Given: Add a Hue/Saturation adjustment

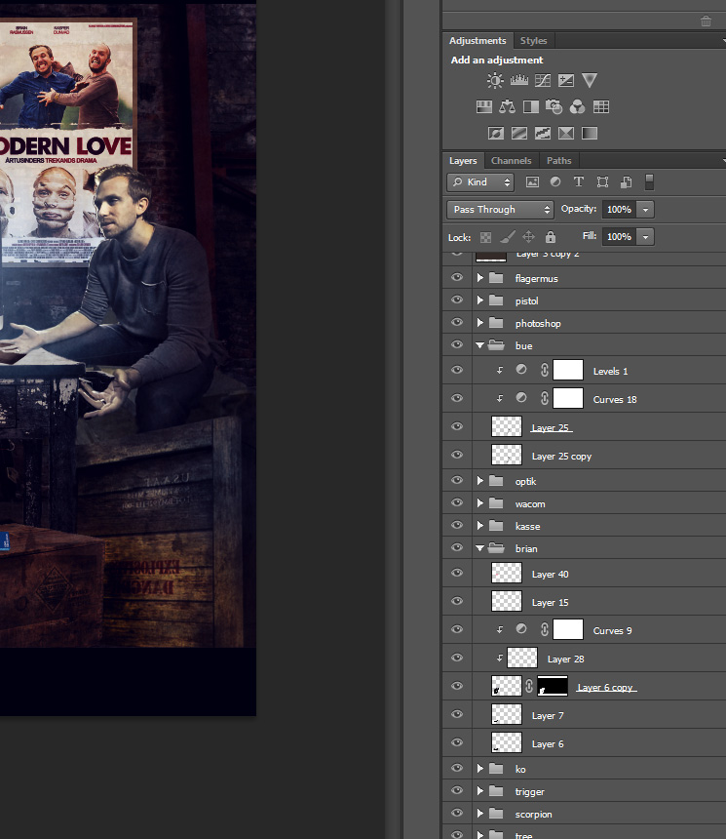Looking at the screenshot, I should click(x=483, y=107).
